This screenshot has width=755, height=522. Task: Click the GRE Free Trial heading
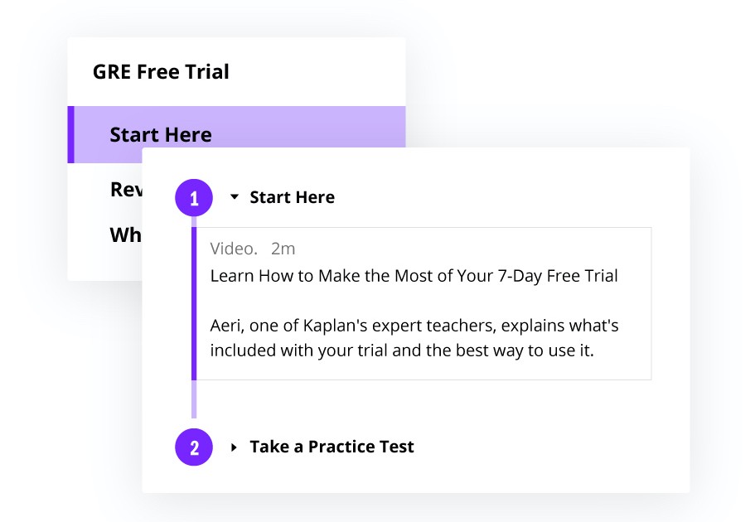(161, 72)
